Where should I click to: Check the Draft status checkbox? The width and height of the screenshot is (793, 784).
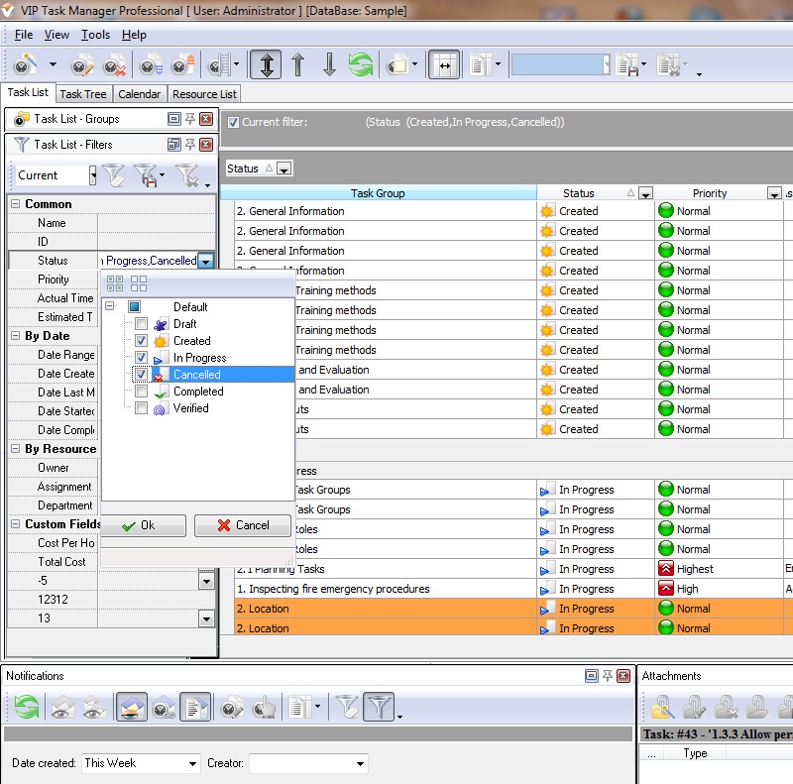(142, 324)
